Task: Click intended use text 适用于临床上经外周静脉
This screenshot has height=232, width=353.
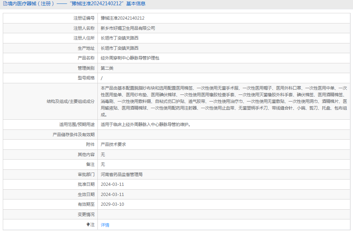Action: 146,124
